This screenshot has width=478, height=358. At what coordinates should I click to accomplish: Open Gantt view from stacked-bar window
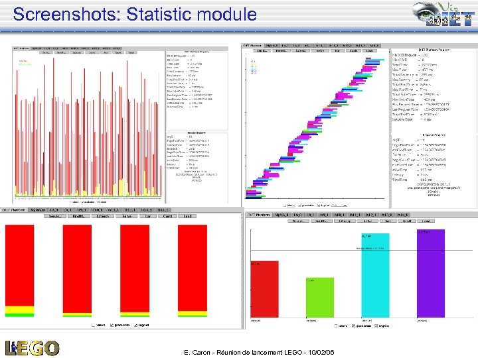coord(168,216)
